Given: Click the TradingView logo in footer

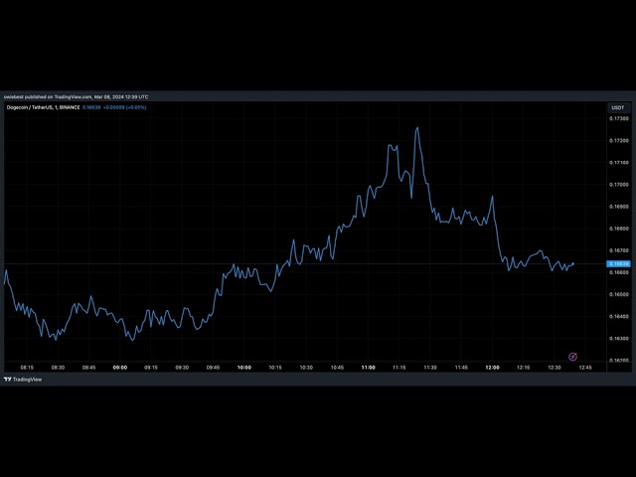Looking at the screenshot, I should [23, 380].
